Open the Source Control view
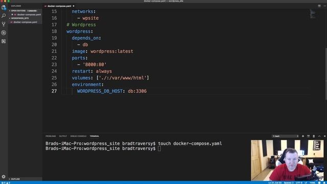 4,24
